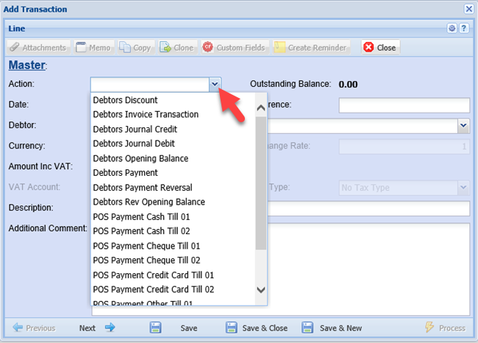Choose Debtors Invoice Transaction option

coord(146,114)
